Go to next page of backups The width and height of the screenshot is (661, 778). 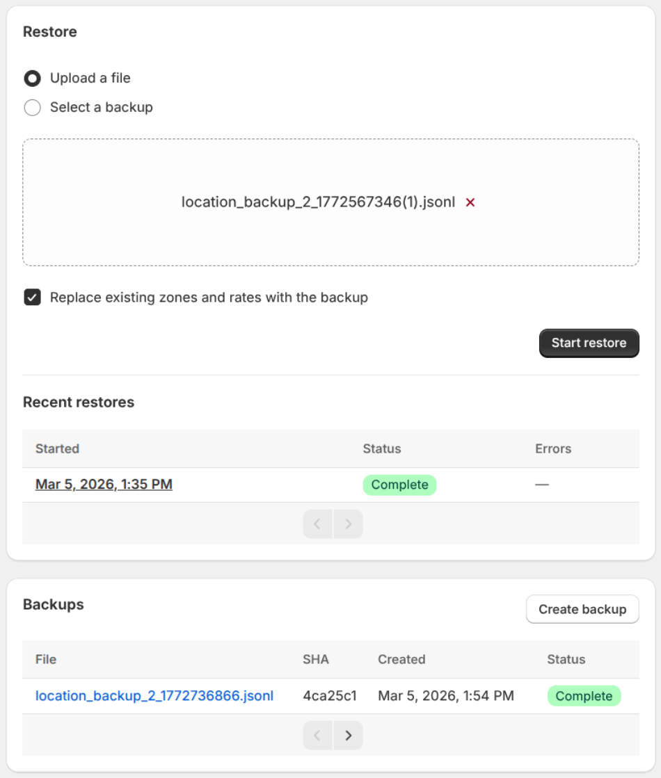click(x=348, y=735)
